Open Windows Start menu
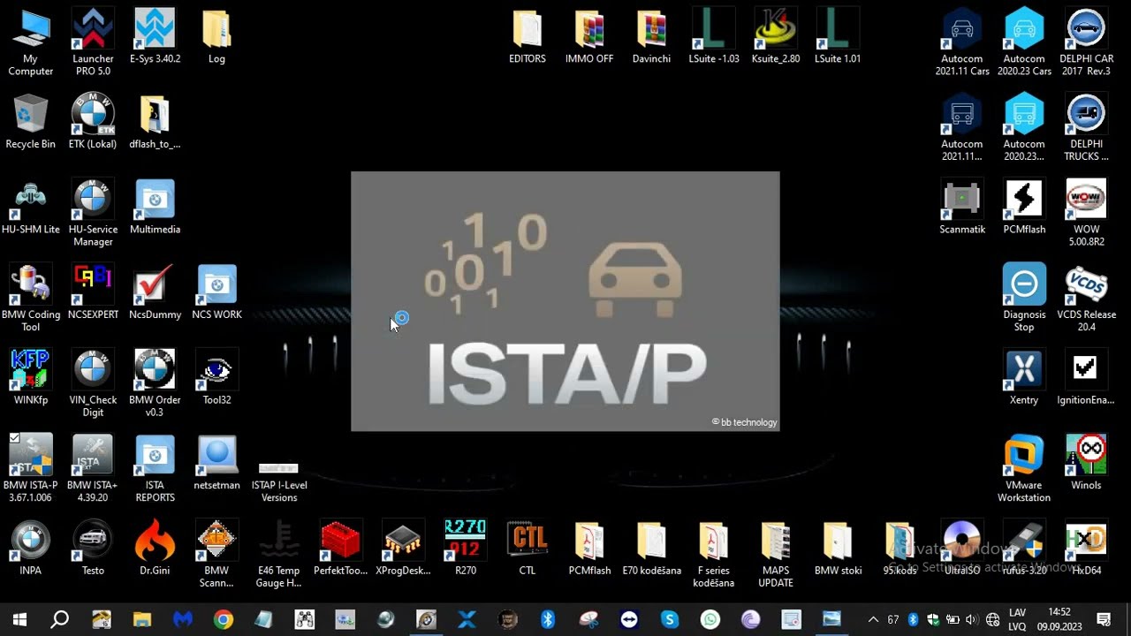1131x636 pixels. click(19, 619)
